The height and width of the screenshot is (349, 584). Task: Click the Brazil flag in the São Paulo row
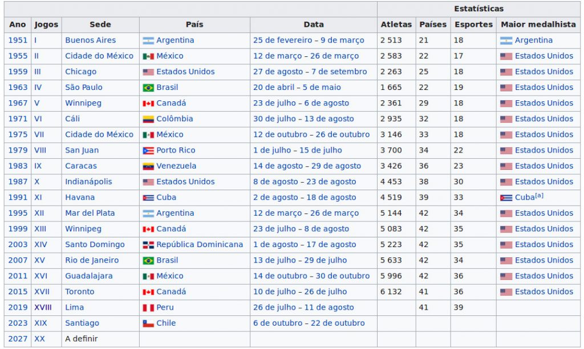tap(148, 88)
